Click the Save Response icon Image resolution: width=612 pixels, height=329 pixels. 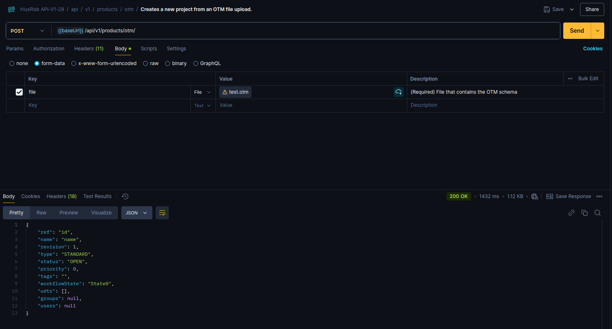tap(550, 196)
